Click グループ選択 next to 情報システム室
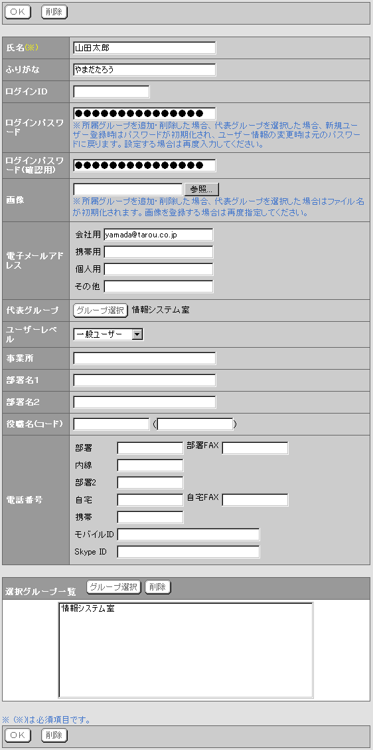Screen dimensions: 373x750 [101, 310]
